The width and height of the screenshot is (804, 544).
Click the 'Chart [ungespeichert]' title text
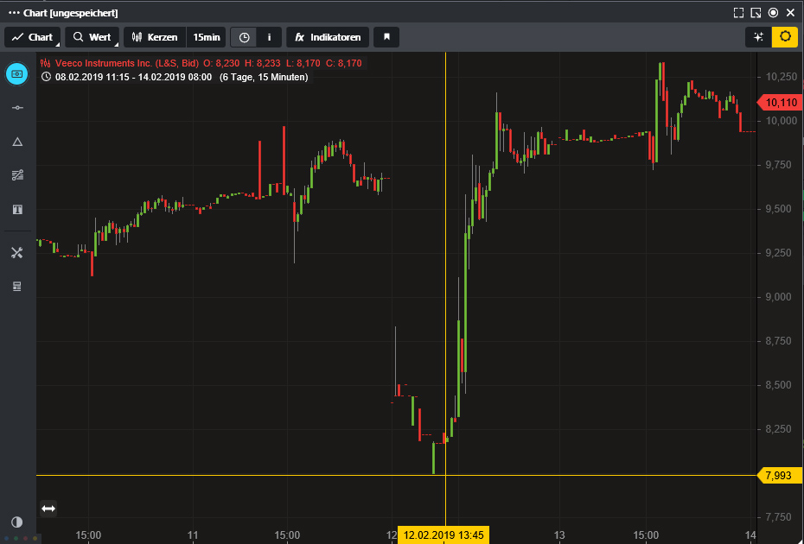click(x=71, y=13)
